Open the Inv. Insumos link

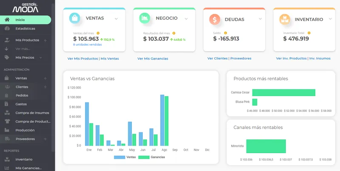pos(320,58)
